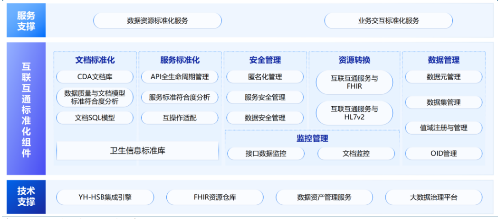Select the 文档监控 pill
Image resolution: width=498 pixels, height=219 pixels.
pos(356,153)
